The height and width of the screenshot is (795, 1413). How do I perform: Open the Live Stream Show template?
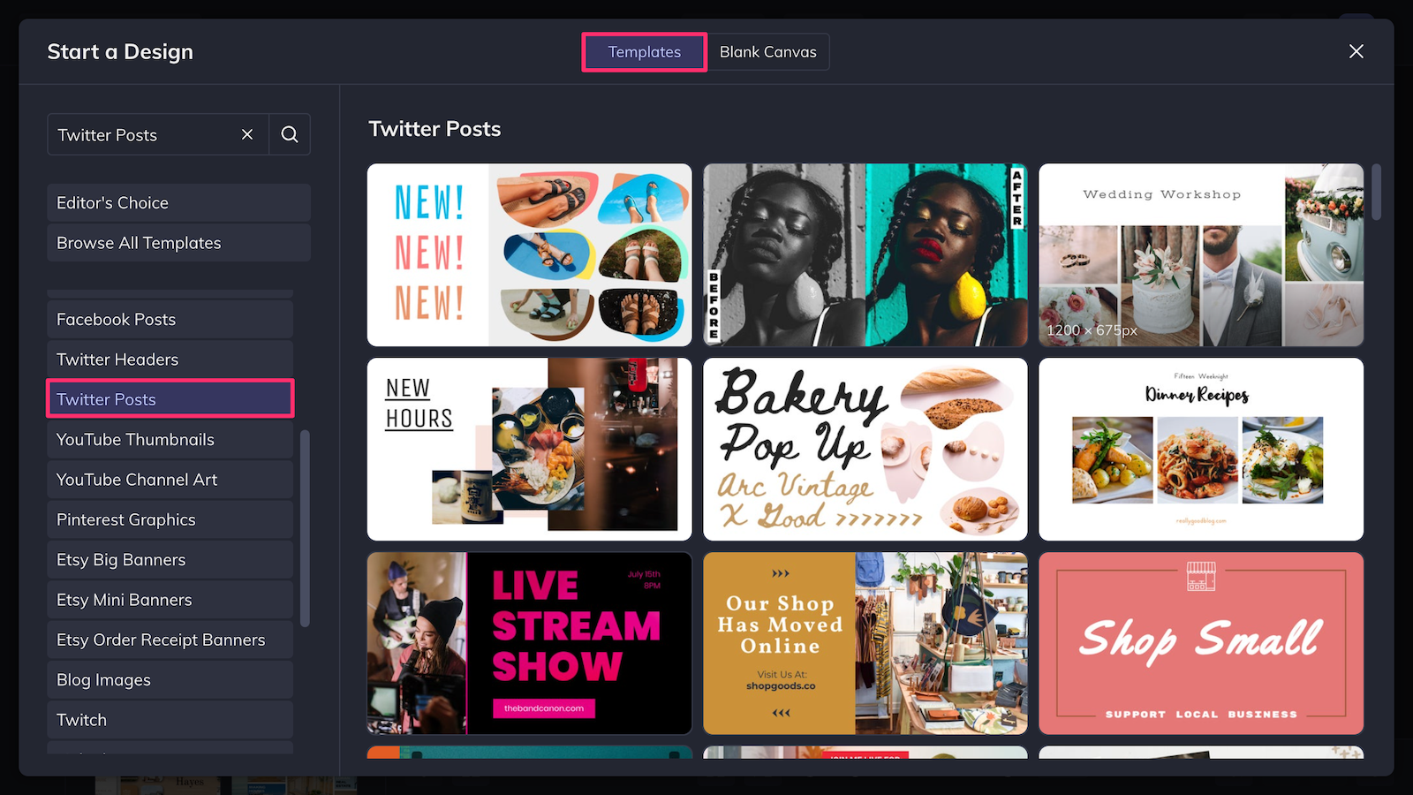click(x=528, y=644)
